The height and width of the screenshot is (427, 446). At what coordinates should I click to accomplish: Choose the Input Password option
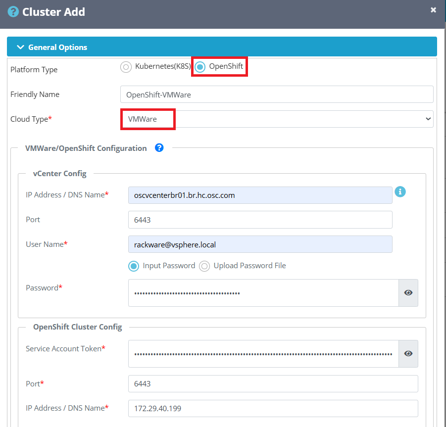pos(134,266)
